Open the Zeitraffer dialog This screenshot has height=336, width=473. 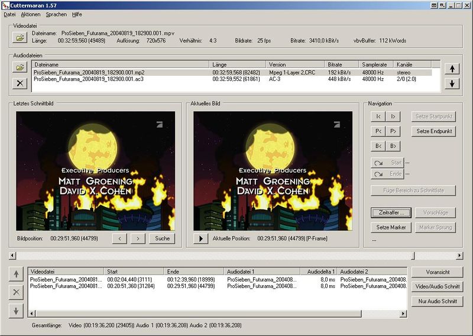391,212
